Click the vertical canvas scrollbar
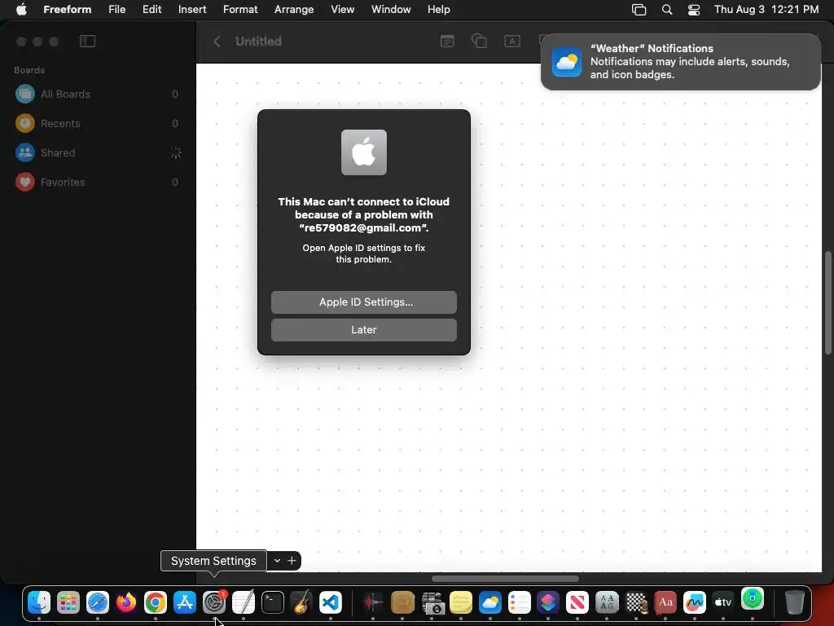The image size is (834, 626). coord(827,303)
